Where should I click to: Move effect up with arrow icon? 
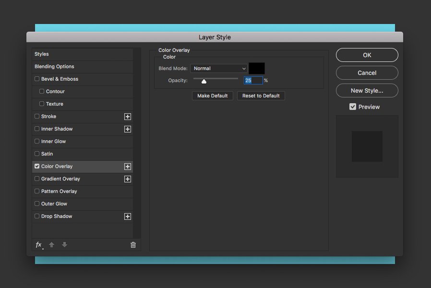(x=51, y=245)
